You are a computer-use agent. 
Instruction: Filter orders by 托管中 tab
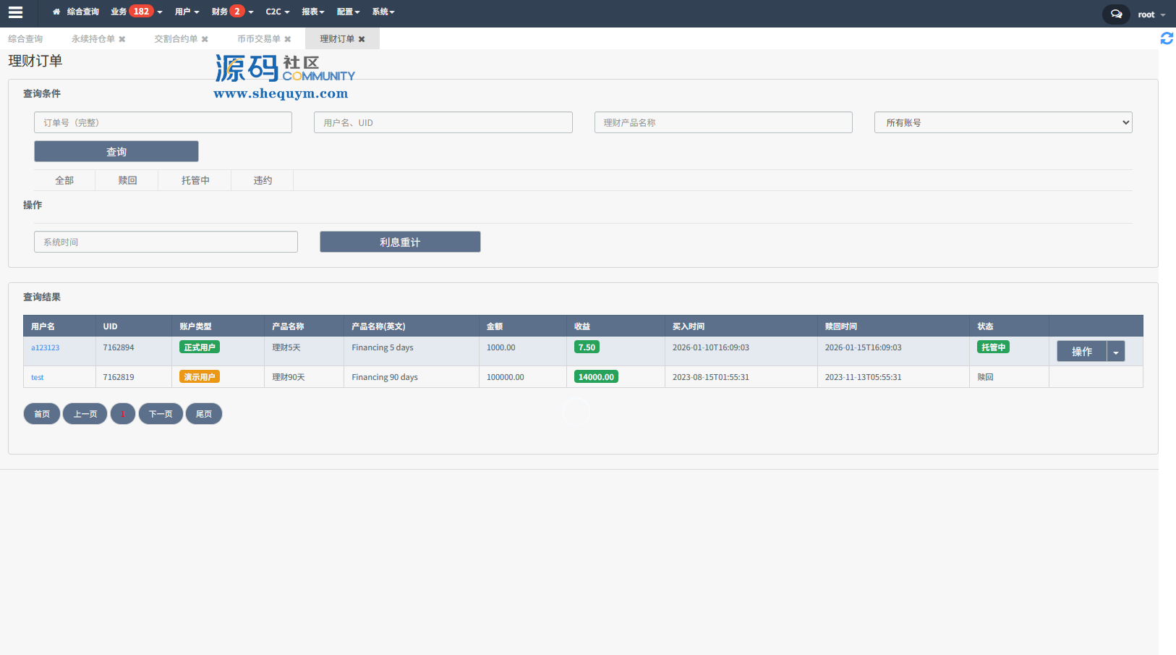point(195,180)
